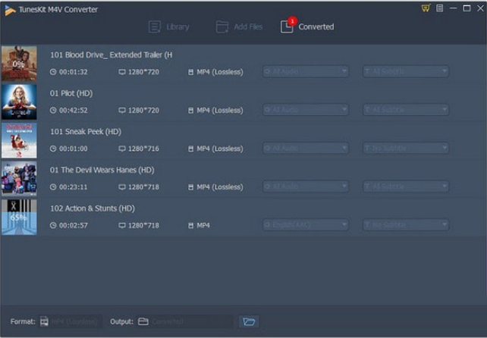Click the 01 Pilot (HD) title
Screen dimensions: 487x338
click(x=71, y=93)
